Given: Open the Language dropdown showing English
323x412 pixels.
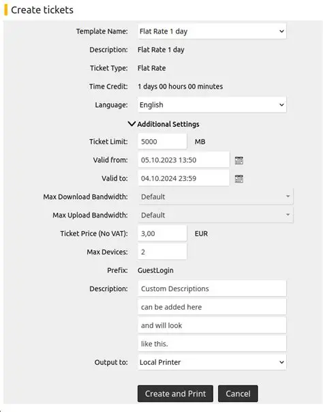Looking at the screenshot, I should (212, 105).
